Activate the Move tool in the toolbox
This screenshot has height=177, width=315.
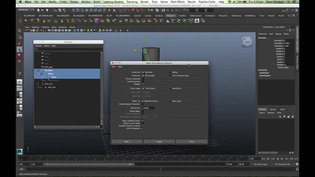[x=20, y=49]
